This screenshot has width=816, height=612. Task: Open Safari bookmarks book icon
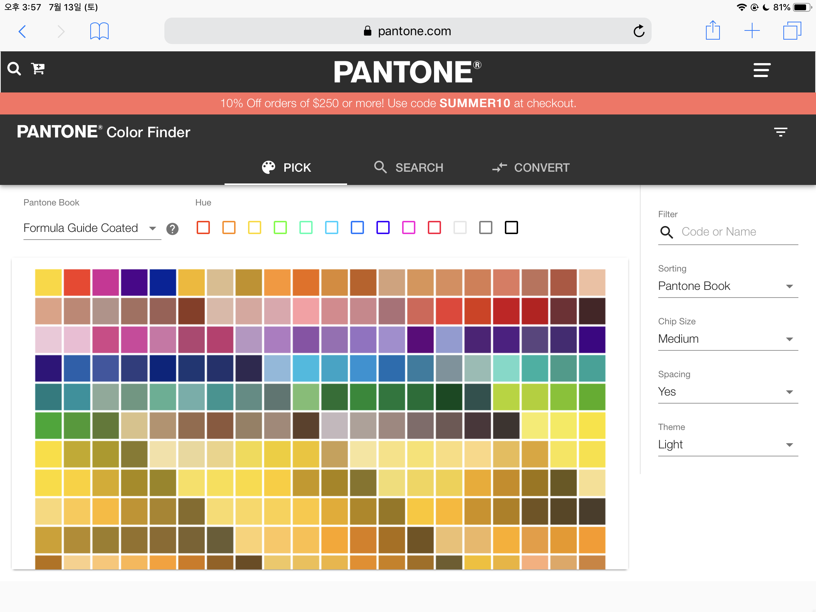click(x=99, y=31)
